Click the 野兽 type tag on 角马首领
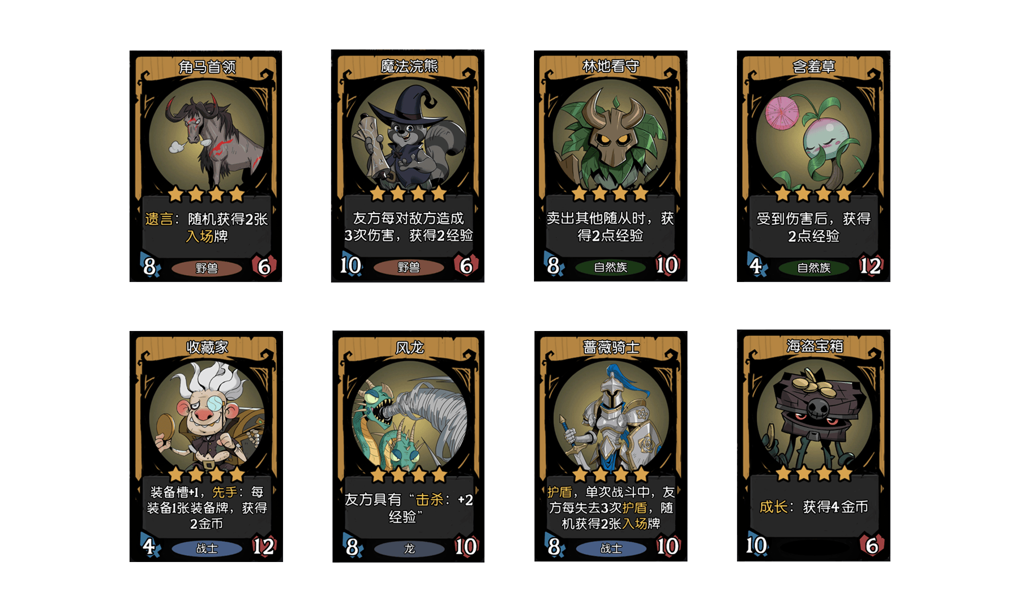This screenshot has width=1020, height=612. [207, 268]
